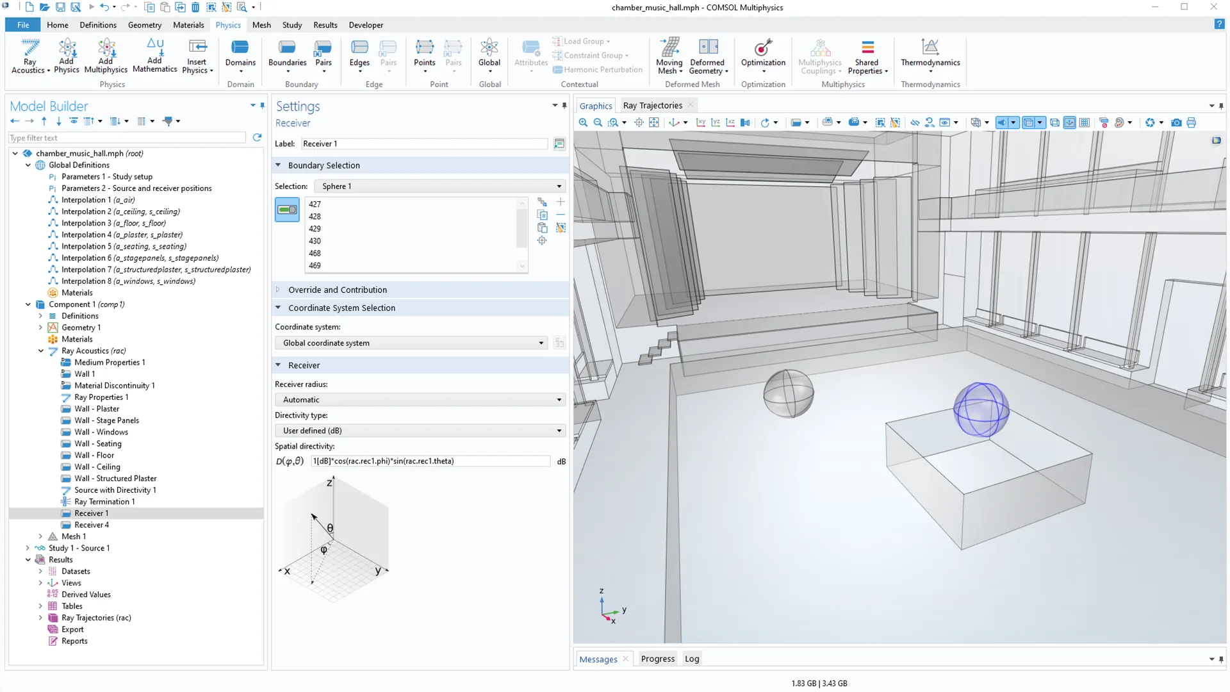Click the refresh icon next to the filter box
Screen dimensions: 1230x692
point(257,138)
